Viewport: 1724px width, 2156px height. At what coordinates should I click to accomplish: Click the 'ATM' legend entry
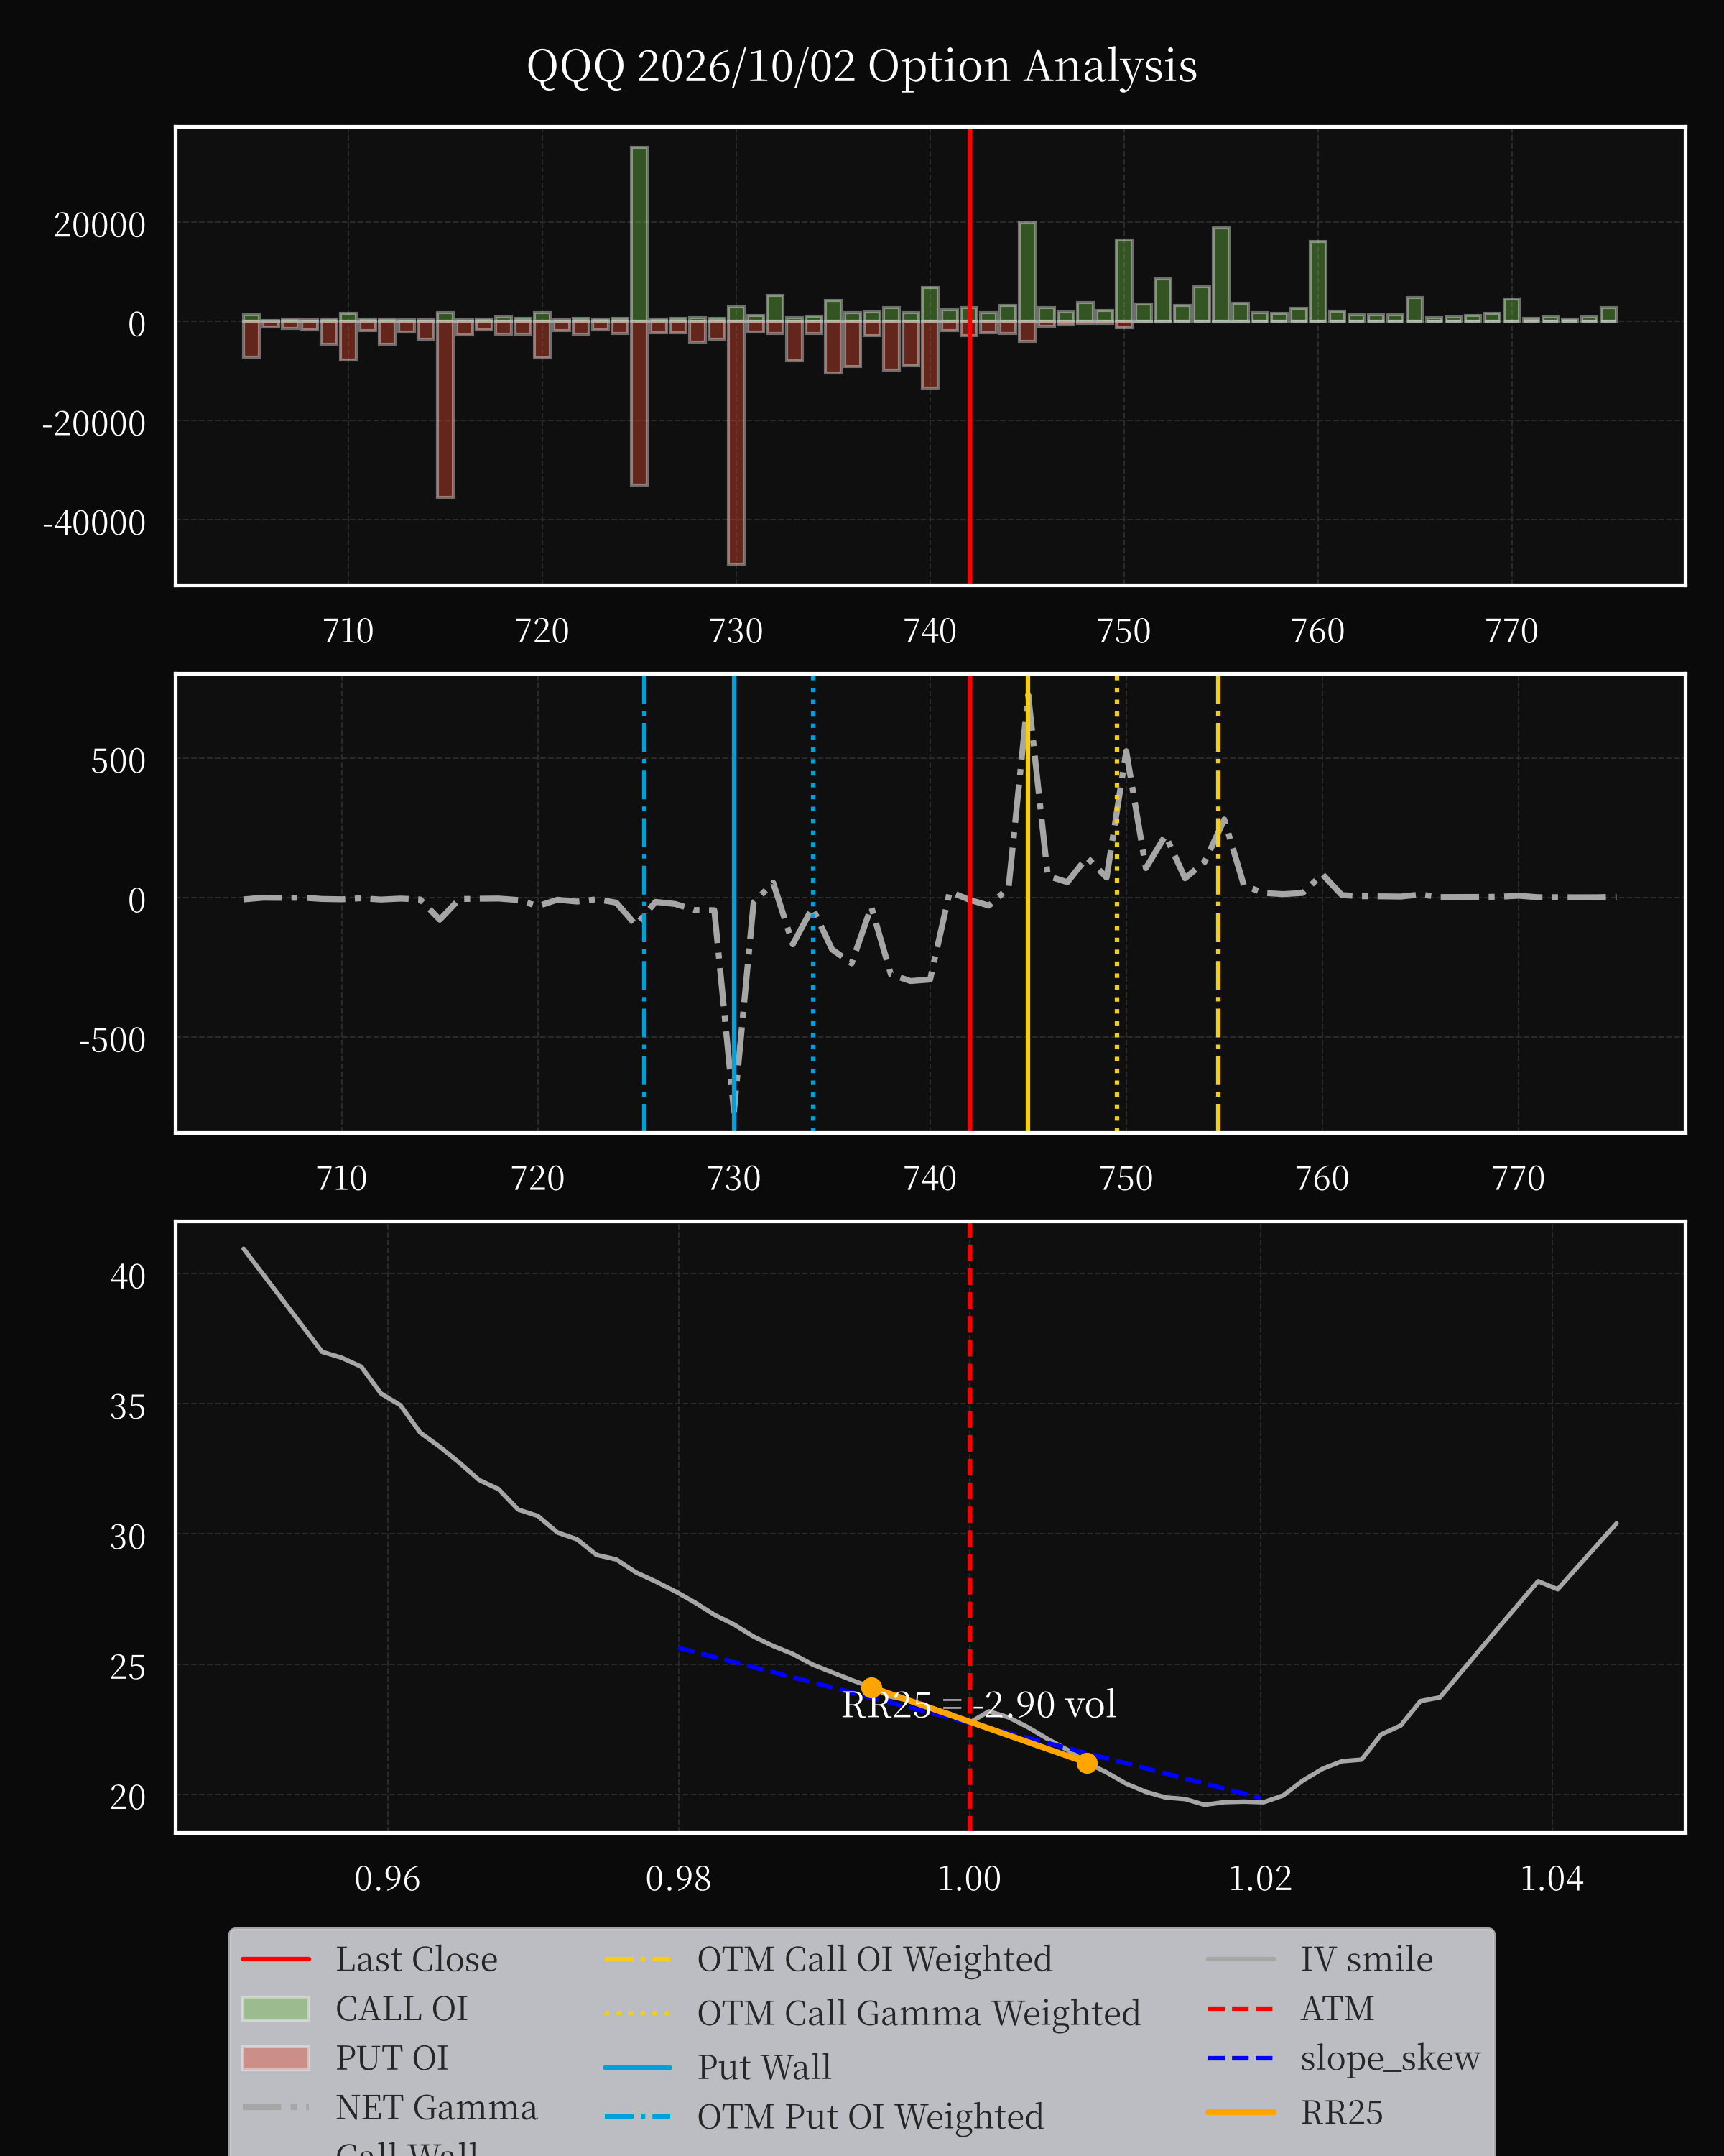click(x=1290, y=2009)
